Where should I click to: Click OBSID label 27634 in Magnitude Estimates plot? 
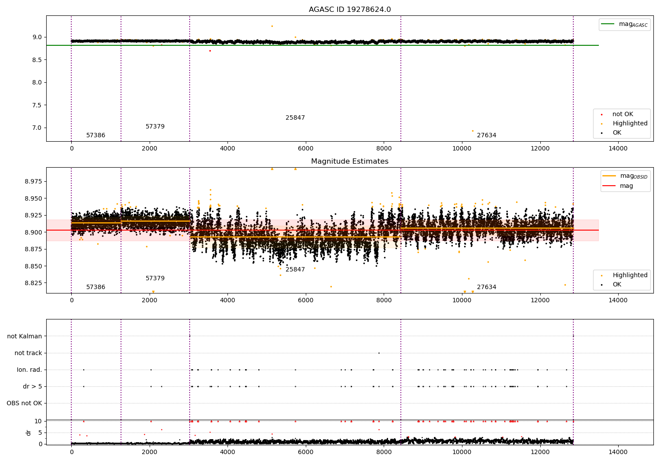[x=487, y=287]
